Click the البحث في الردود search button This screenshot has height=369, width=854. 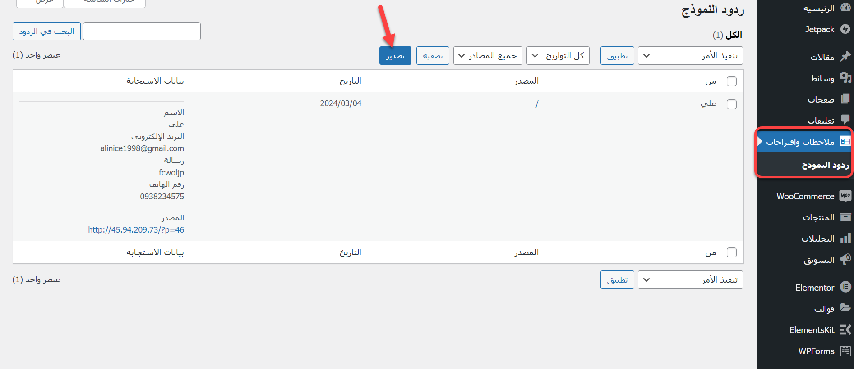[46, 31]
